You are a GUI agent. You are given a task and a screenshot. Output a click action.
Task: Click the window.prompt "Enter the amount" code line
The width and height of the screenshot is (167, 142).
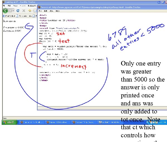click(x=75, y=47)
